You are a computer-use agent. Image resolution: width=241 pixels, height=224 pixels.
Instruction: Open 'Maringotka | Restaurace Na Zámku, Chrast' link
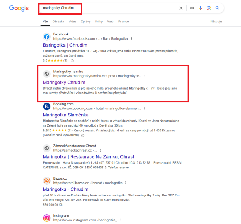click(x=88, y=157)
